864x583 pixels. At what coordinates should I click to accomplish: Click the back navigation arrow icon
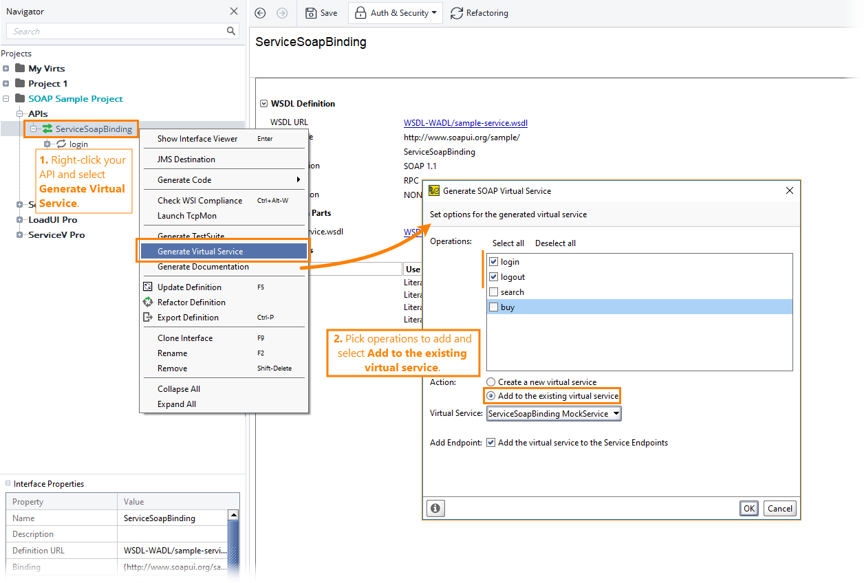[260, 13]
